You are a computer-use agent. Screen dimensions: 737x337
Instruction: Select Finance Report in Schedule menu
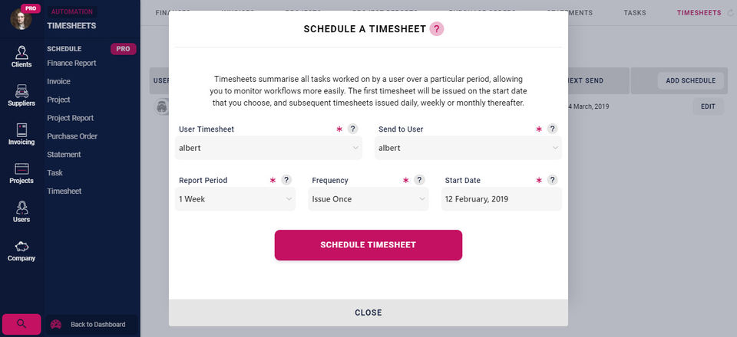point(71,63)
